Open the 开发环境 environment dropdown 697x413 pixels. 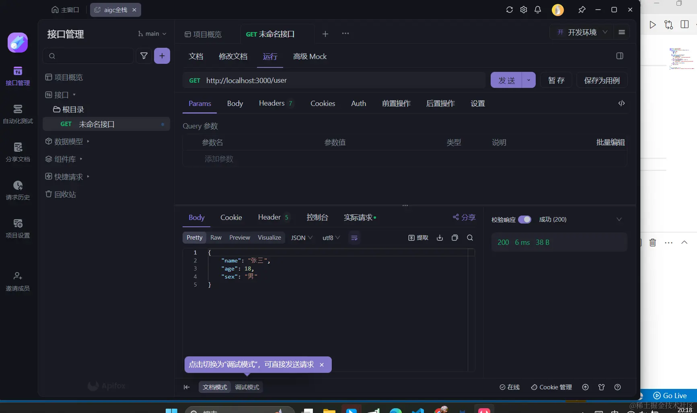582,32
